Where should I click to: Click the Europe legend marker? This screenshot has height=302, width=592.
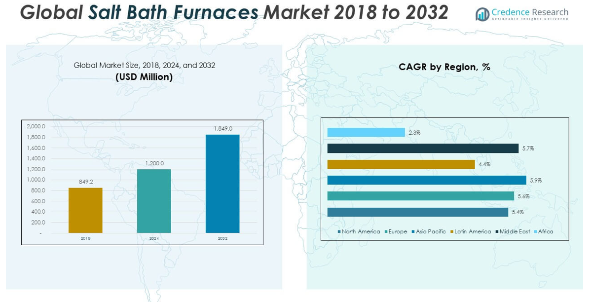click(386, 231)
